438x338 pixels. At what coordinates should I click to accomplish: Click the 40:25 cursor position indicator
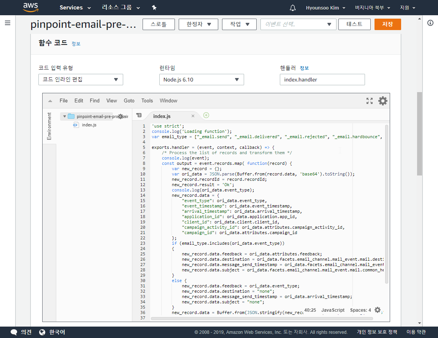[x=310, y=310]
